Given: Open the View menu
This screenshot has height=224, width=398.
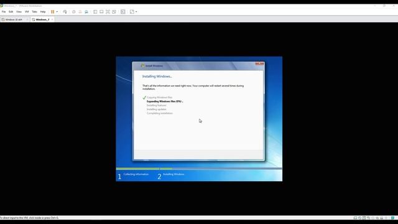Looking at the screenshot, I should (x=19, y=12).
